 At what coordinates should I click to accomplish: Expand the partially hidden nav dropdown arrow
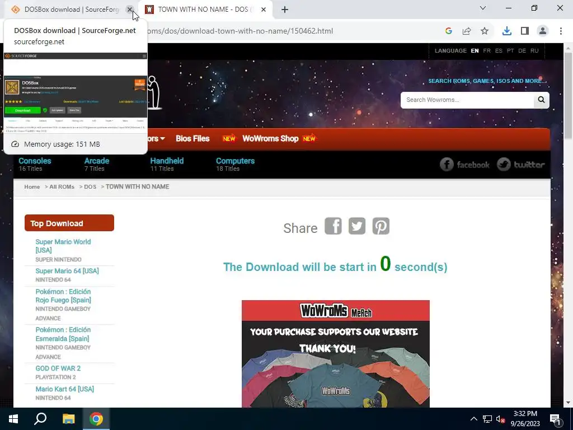[163, 139]
